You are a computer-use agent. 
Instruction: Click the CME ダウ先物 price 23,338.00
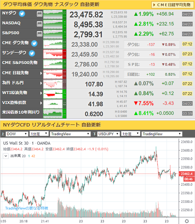(84, 44)
